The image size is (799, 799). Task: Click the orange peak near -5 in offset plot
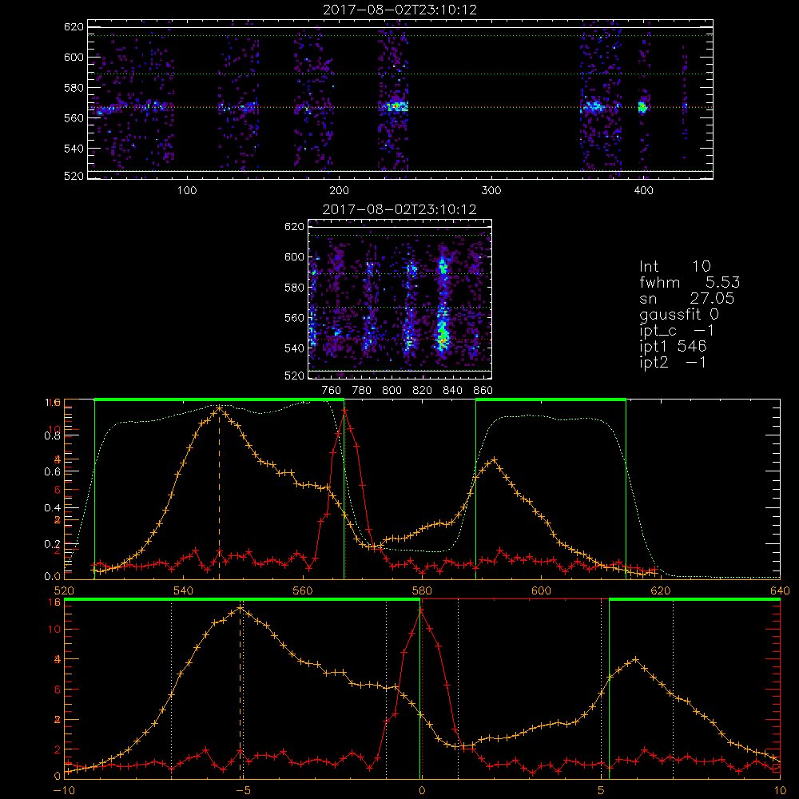tap(240, 608)
